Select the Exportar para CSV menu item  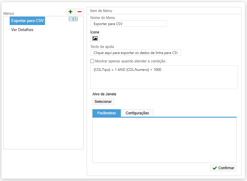tap(27, 21)
